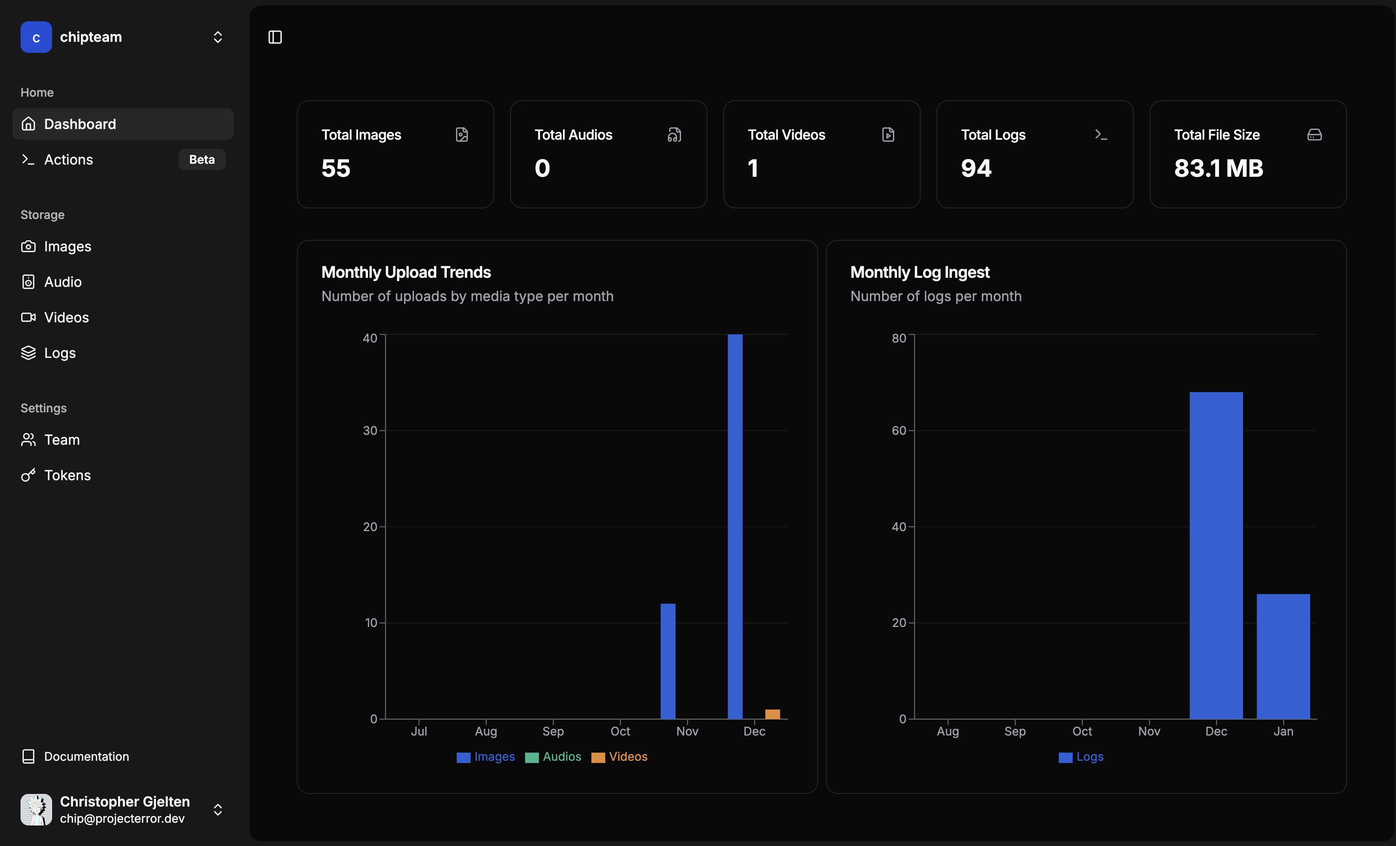Click the Total File Size drive icon
This screenshot has width=1396, height=846.
[1314, 135]
